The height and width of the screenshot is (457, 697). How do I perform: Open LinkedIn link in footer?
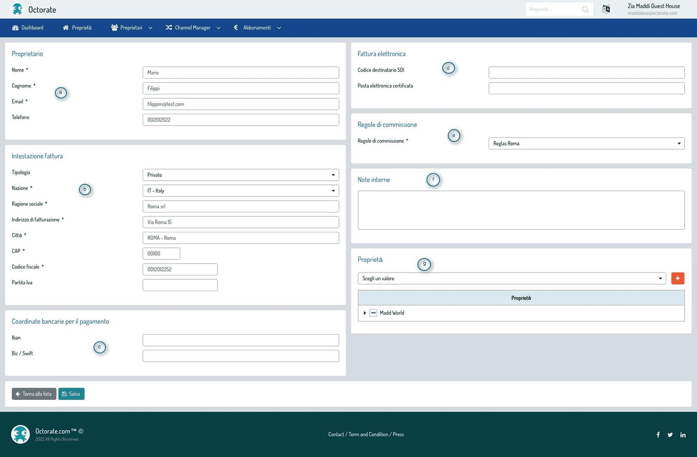coord(683,435)
